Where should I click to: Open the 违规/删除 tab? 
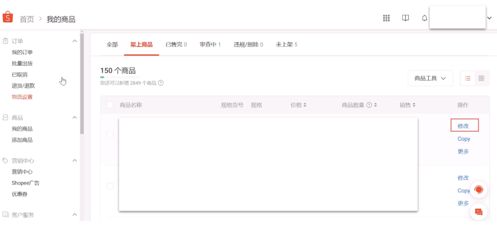pyautogui.click(x=248, y=45)
